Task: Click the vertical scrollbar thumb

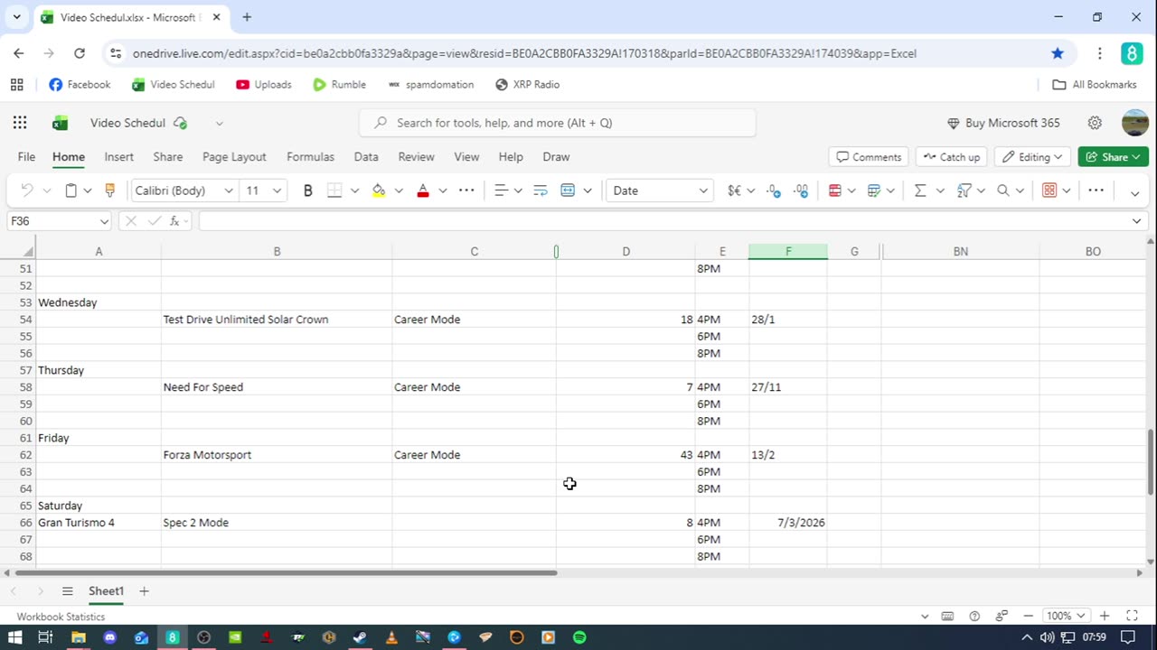Action: [1150, 462]
